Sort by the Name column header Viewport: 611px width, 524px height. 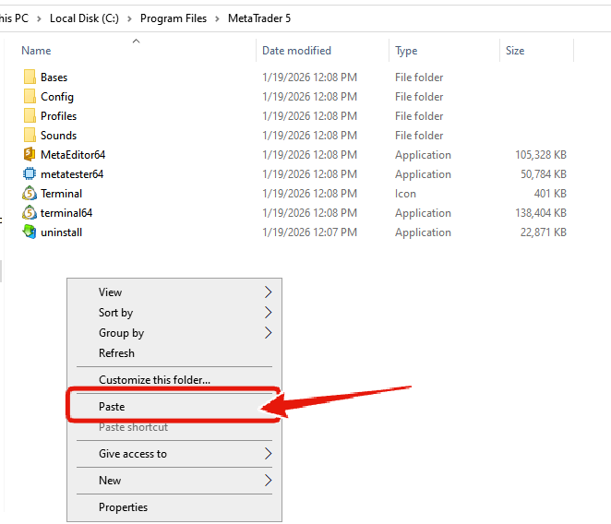pyautogui.click(x=36, y=51)
